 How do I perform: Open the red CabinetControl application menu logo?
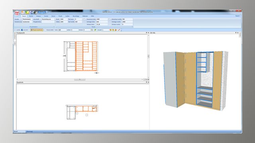(17, 13)
